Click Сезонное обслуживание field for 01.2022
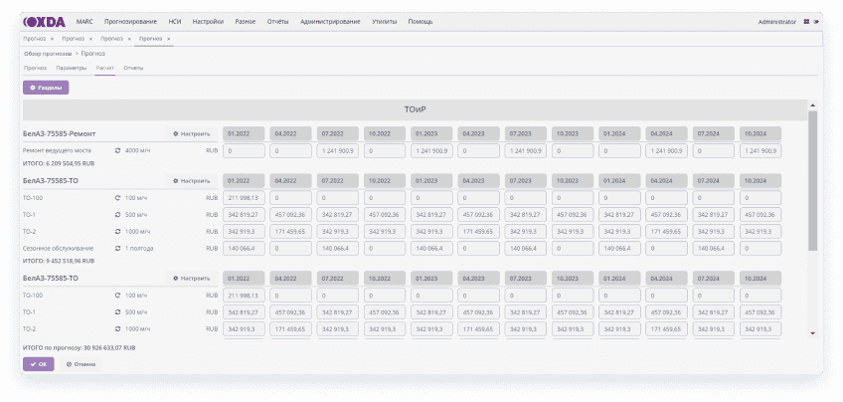The height and width of the screenshot is (402, 843). pyautogui.click(x=245, y=249)
